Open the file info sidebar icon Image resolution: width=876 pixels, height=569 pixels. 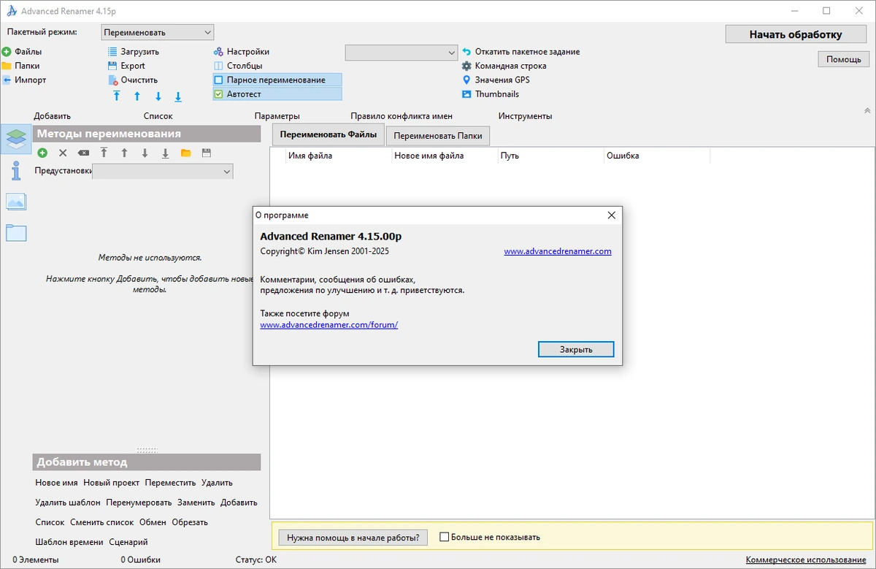pos(16,171)
